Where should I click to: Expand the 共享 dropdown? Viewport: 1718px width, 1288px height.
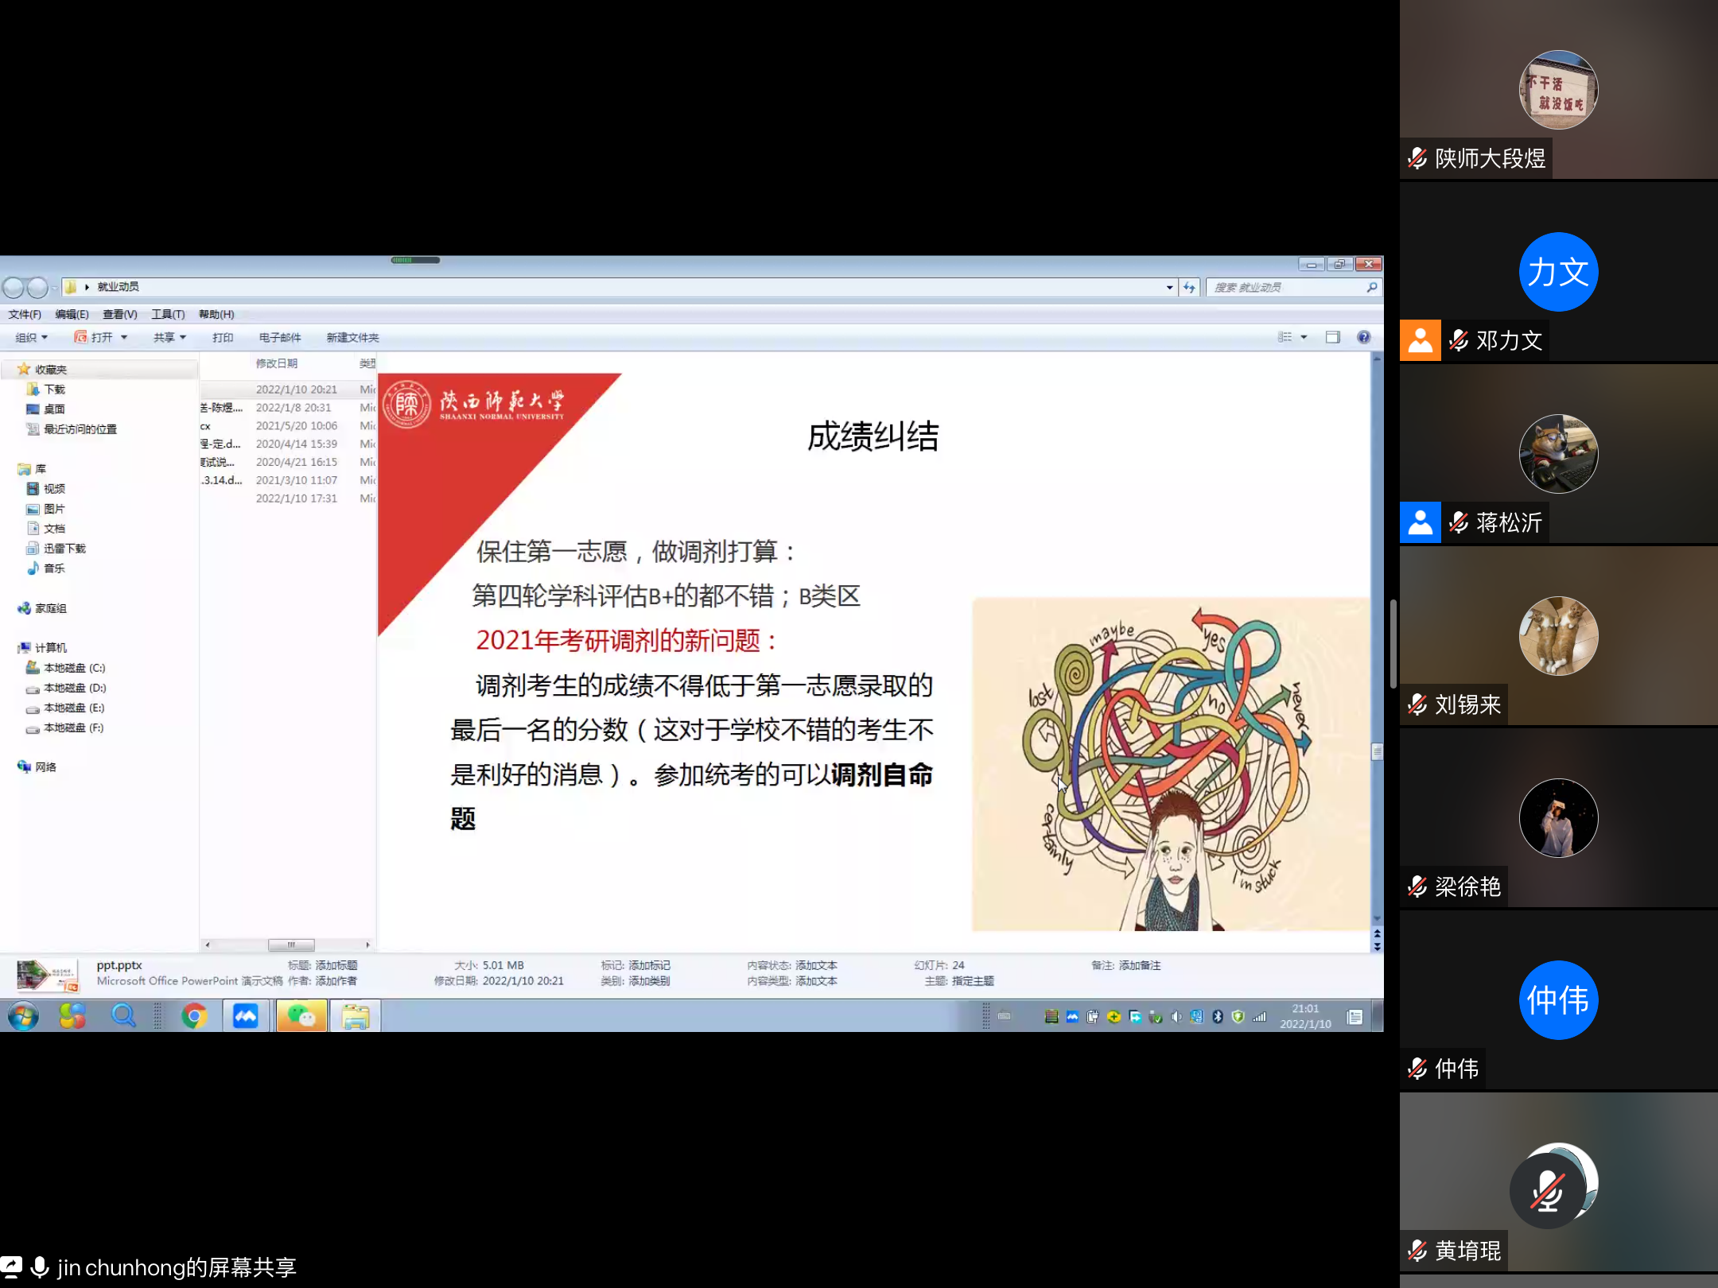pyautogui.click(x=169, y=337)
